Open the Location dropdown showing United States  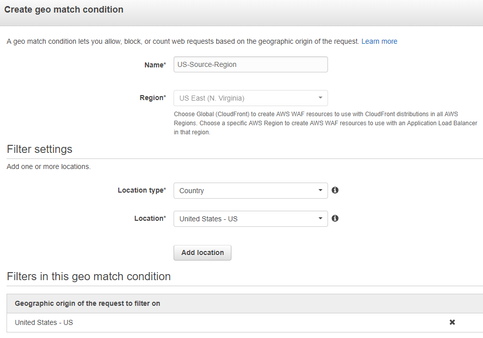[250, 219]
